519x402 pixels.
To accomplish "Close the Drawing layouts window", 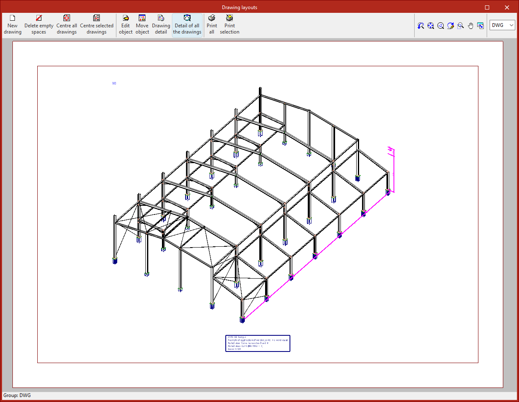I will tap(507, 7).
